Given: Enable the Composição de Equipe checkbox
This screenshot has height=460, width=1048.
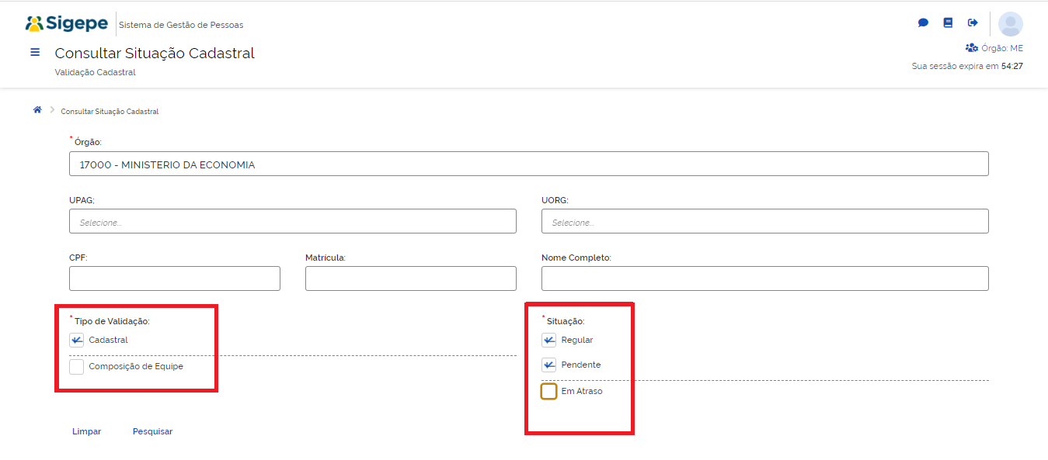Looking at the screenshot, I should click(76, 367).
